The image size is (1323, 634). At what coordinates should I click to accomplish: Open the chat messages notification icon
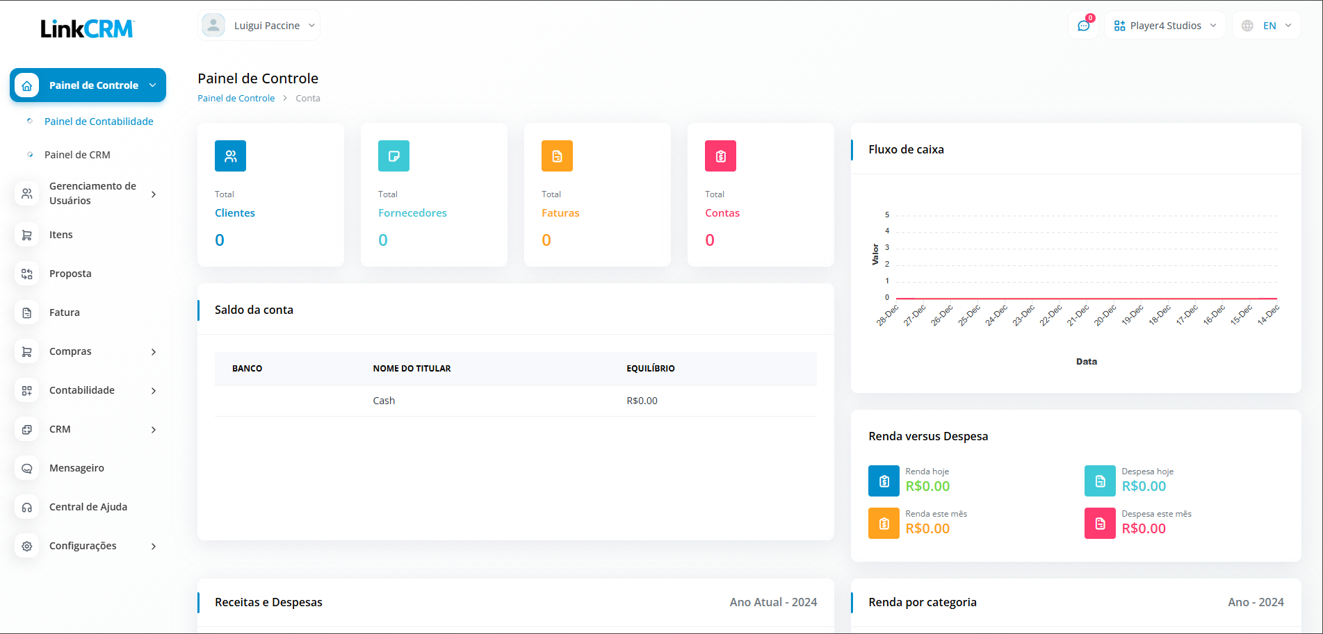[1083, 26]
